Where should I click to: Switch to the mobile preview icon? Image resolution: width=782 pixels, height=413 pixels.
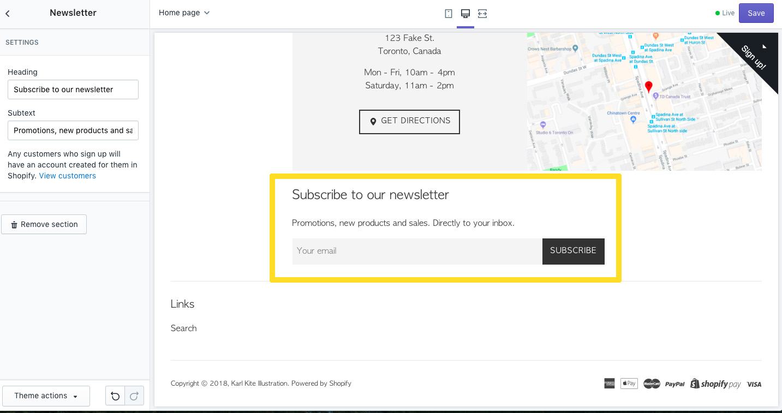tap(448, 13)
